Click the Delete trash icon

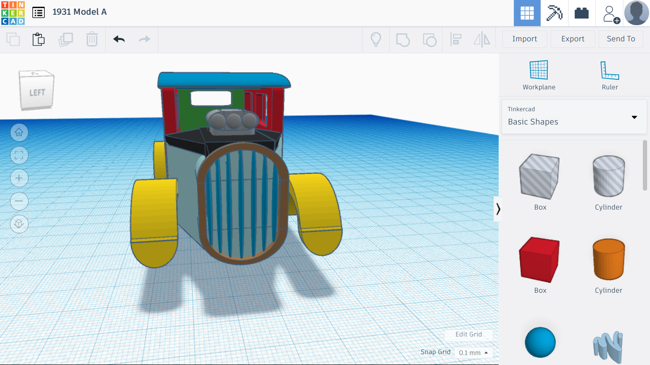tap(92, 39)
